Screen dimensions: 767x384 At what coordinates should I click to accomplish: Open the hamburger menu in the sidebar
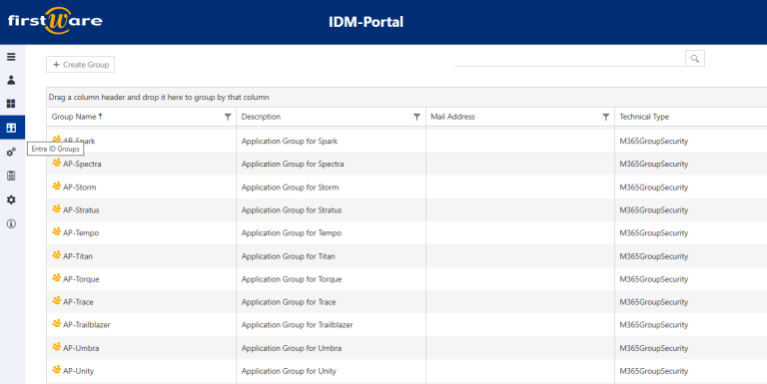pos(11,57)
